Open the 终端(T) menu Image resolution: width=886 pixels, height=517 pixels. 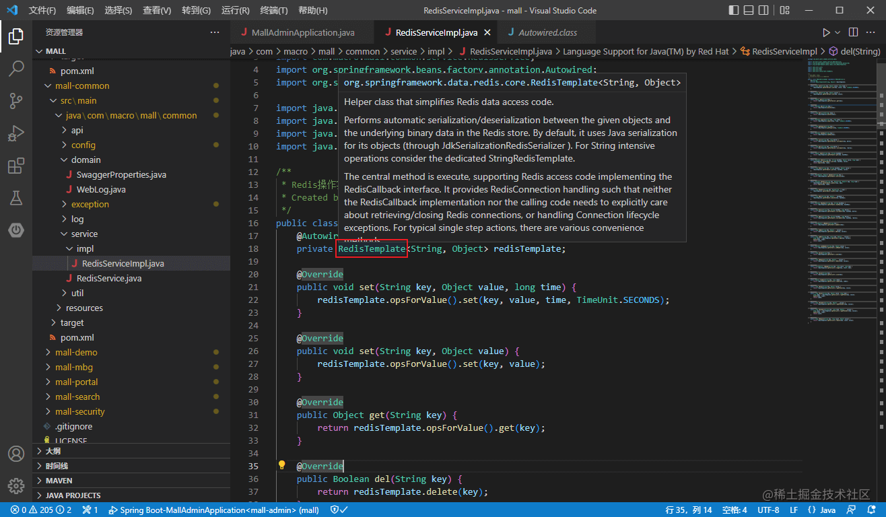[273, 11]
